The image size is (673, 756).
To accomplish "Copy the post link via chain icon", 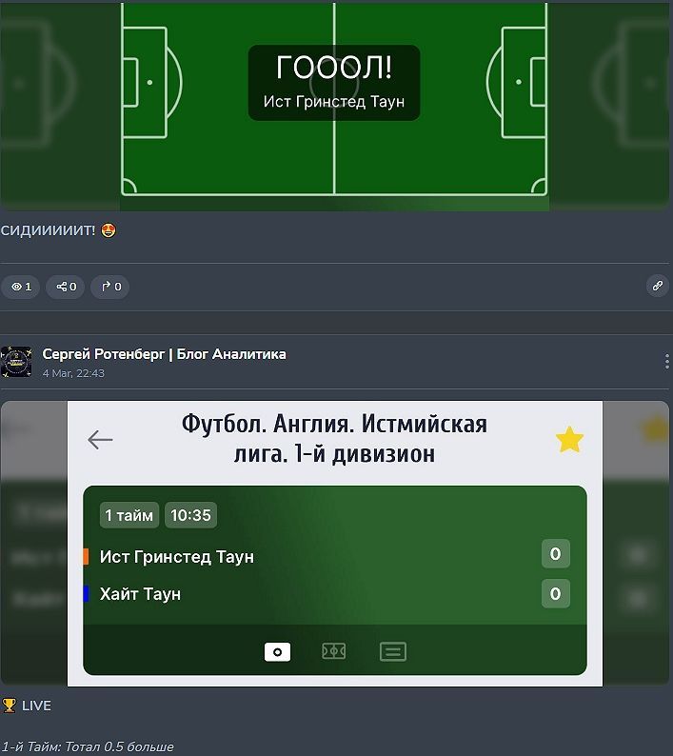I will point(658,286).
